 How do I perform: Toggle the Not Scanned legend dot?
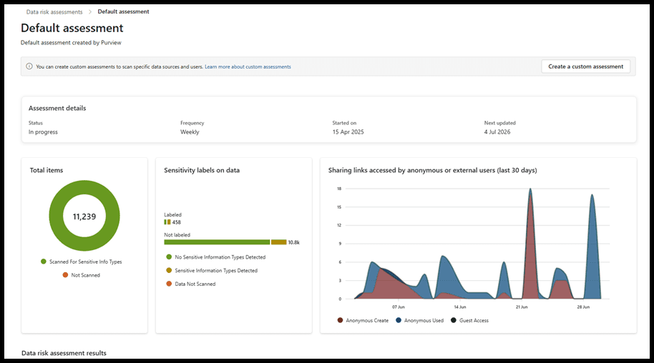tap(65, 274)
